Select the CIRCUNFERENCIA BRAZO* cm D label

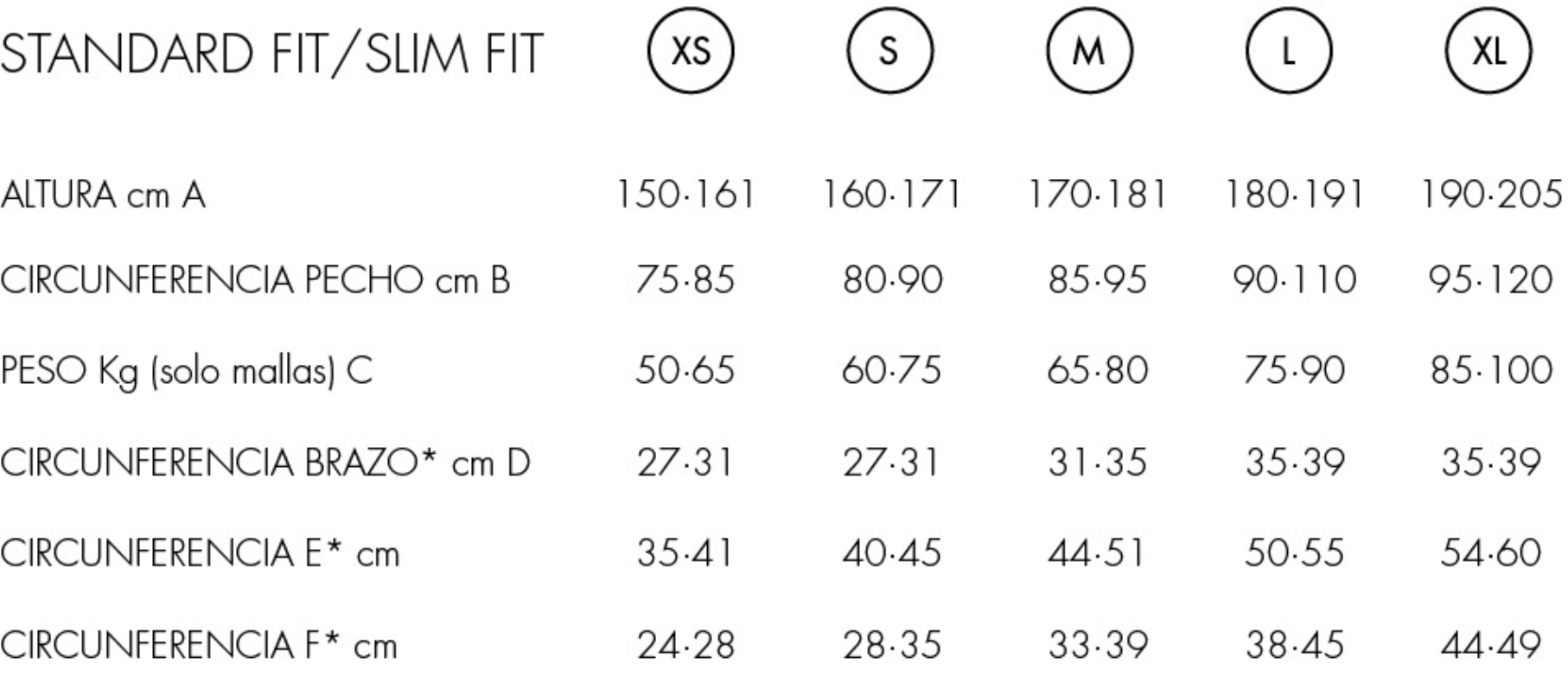(x=265, y=463)
